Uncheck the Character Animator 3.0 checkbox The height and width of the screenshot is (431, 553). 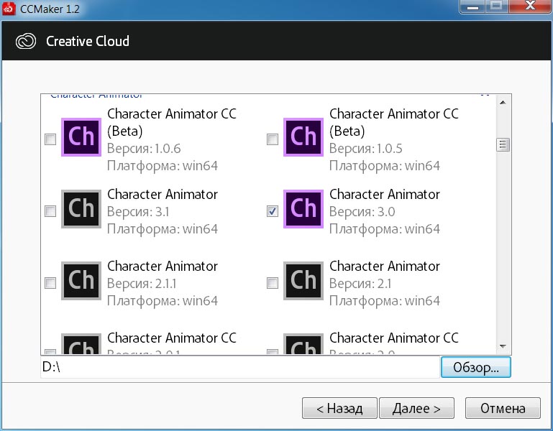click(273, 211)
